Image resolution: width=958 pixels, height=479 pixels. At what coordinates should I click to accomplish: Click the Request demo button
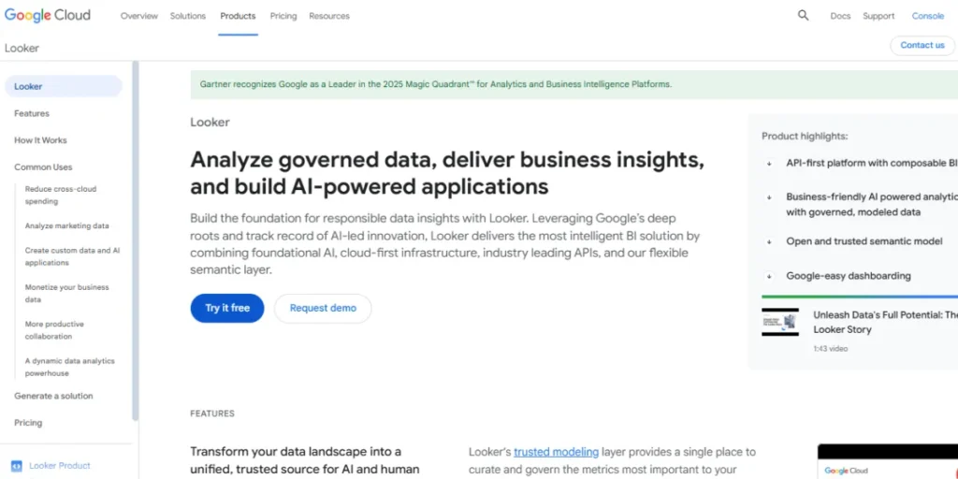(323, 308)
